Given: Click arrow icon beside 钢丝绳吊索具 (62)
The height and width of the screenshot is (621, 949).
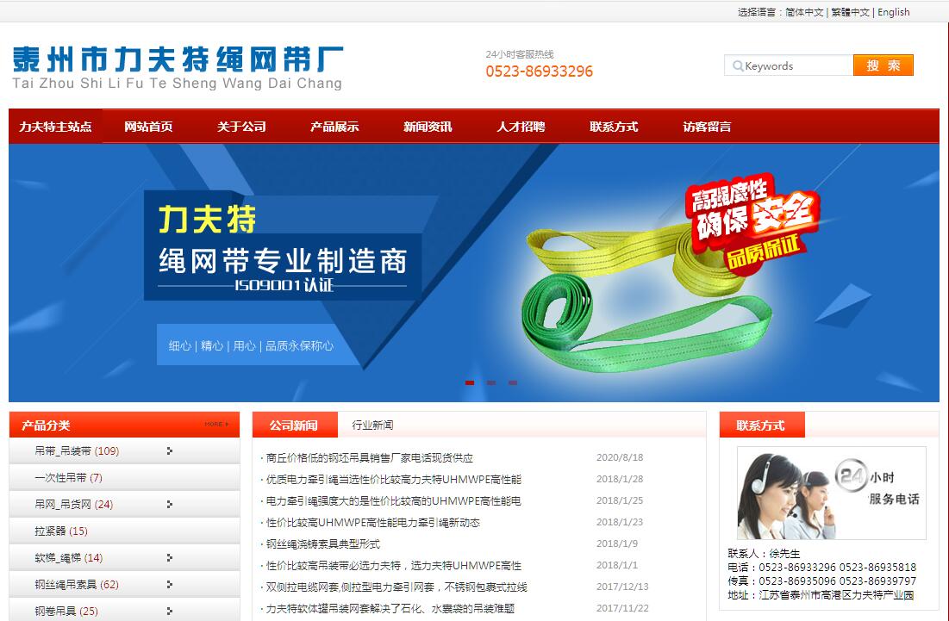Looking at the screenshot, I should [170, 584].
